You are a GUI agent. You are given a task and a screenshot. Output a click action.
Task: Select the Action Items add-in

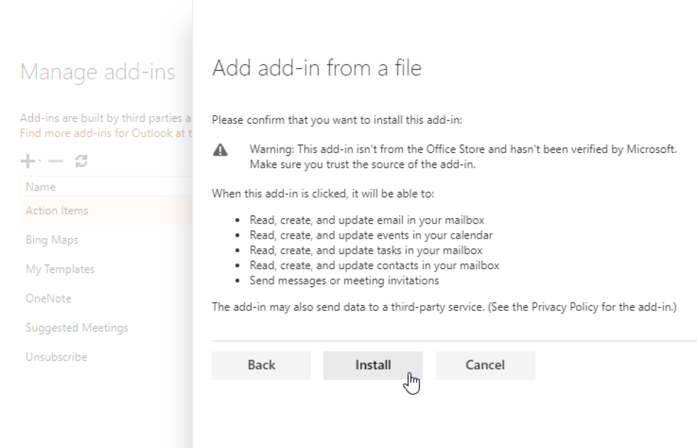(x=56, y=210)
